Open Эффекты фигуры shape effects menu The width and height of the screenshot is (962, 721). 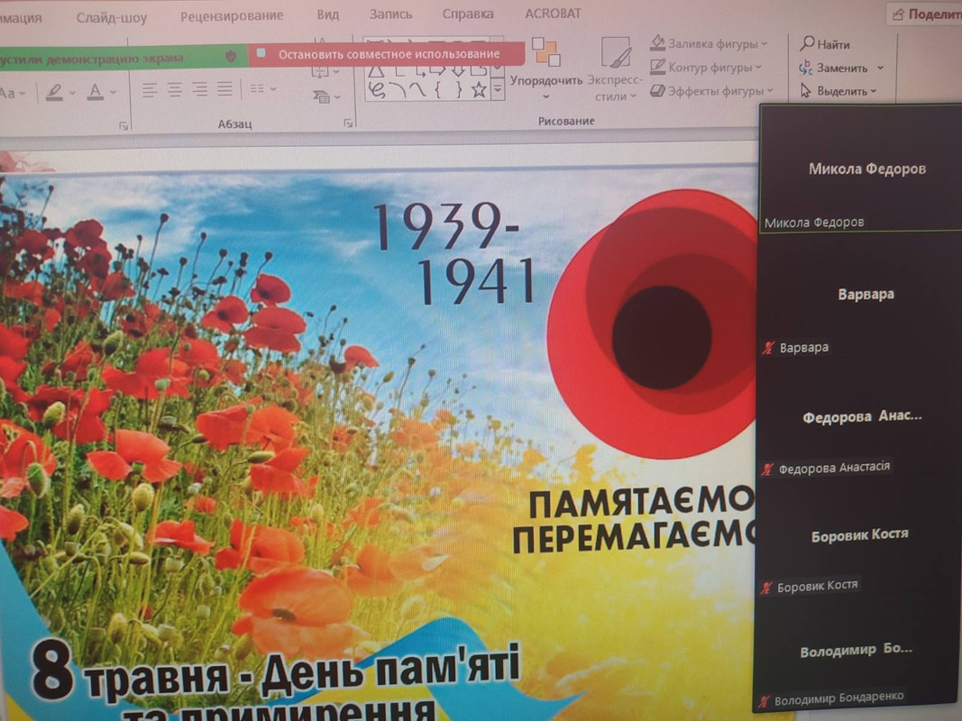[711, 91]
